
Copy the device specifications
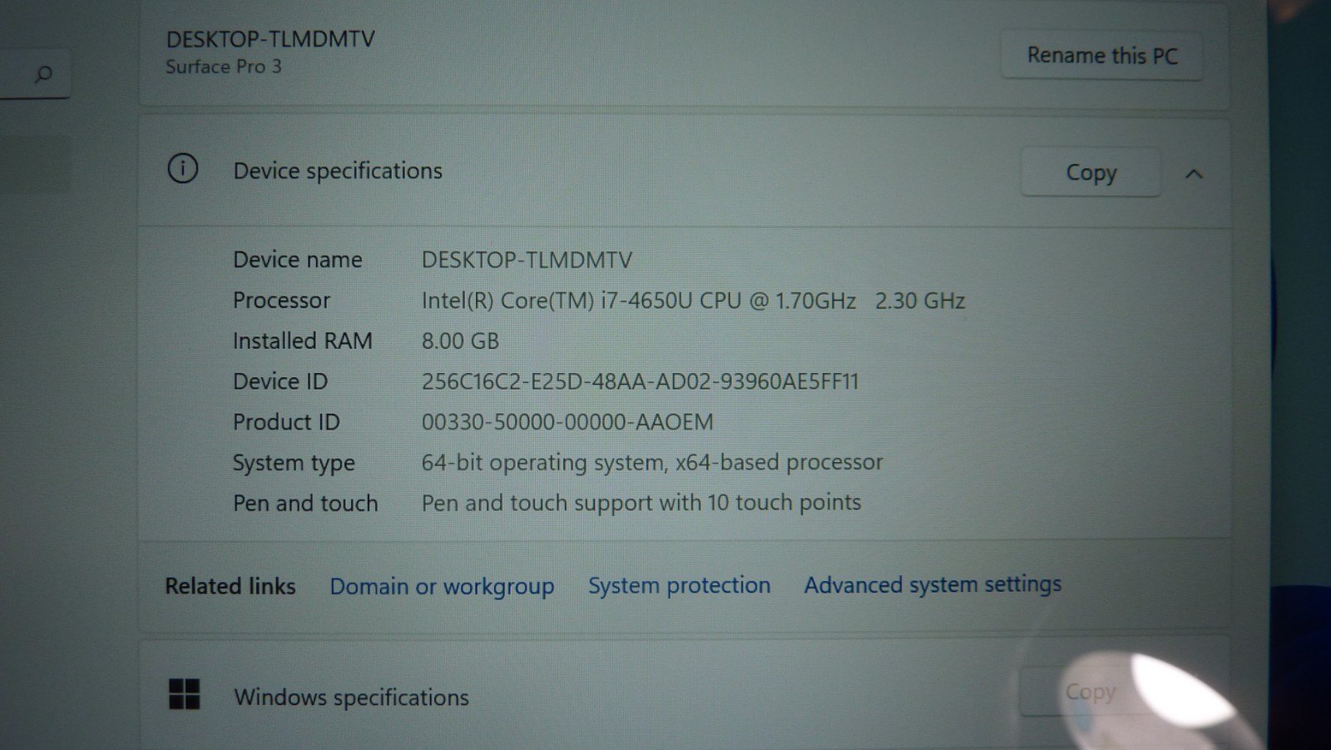click(x=1091, y=172)
